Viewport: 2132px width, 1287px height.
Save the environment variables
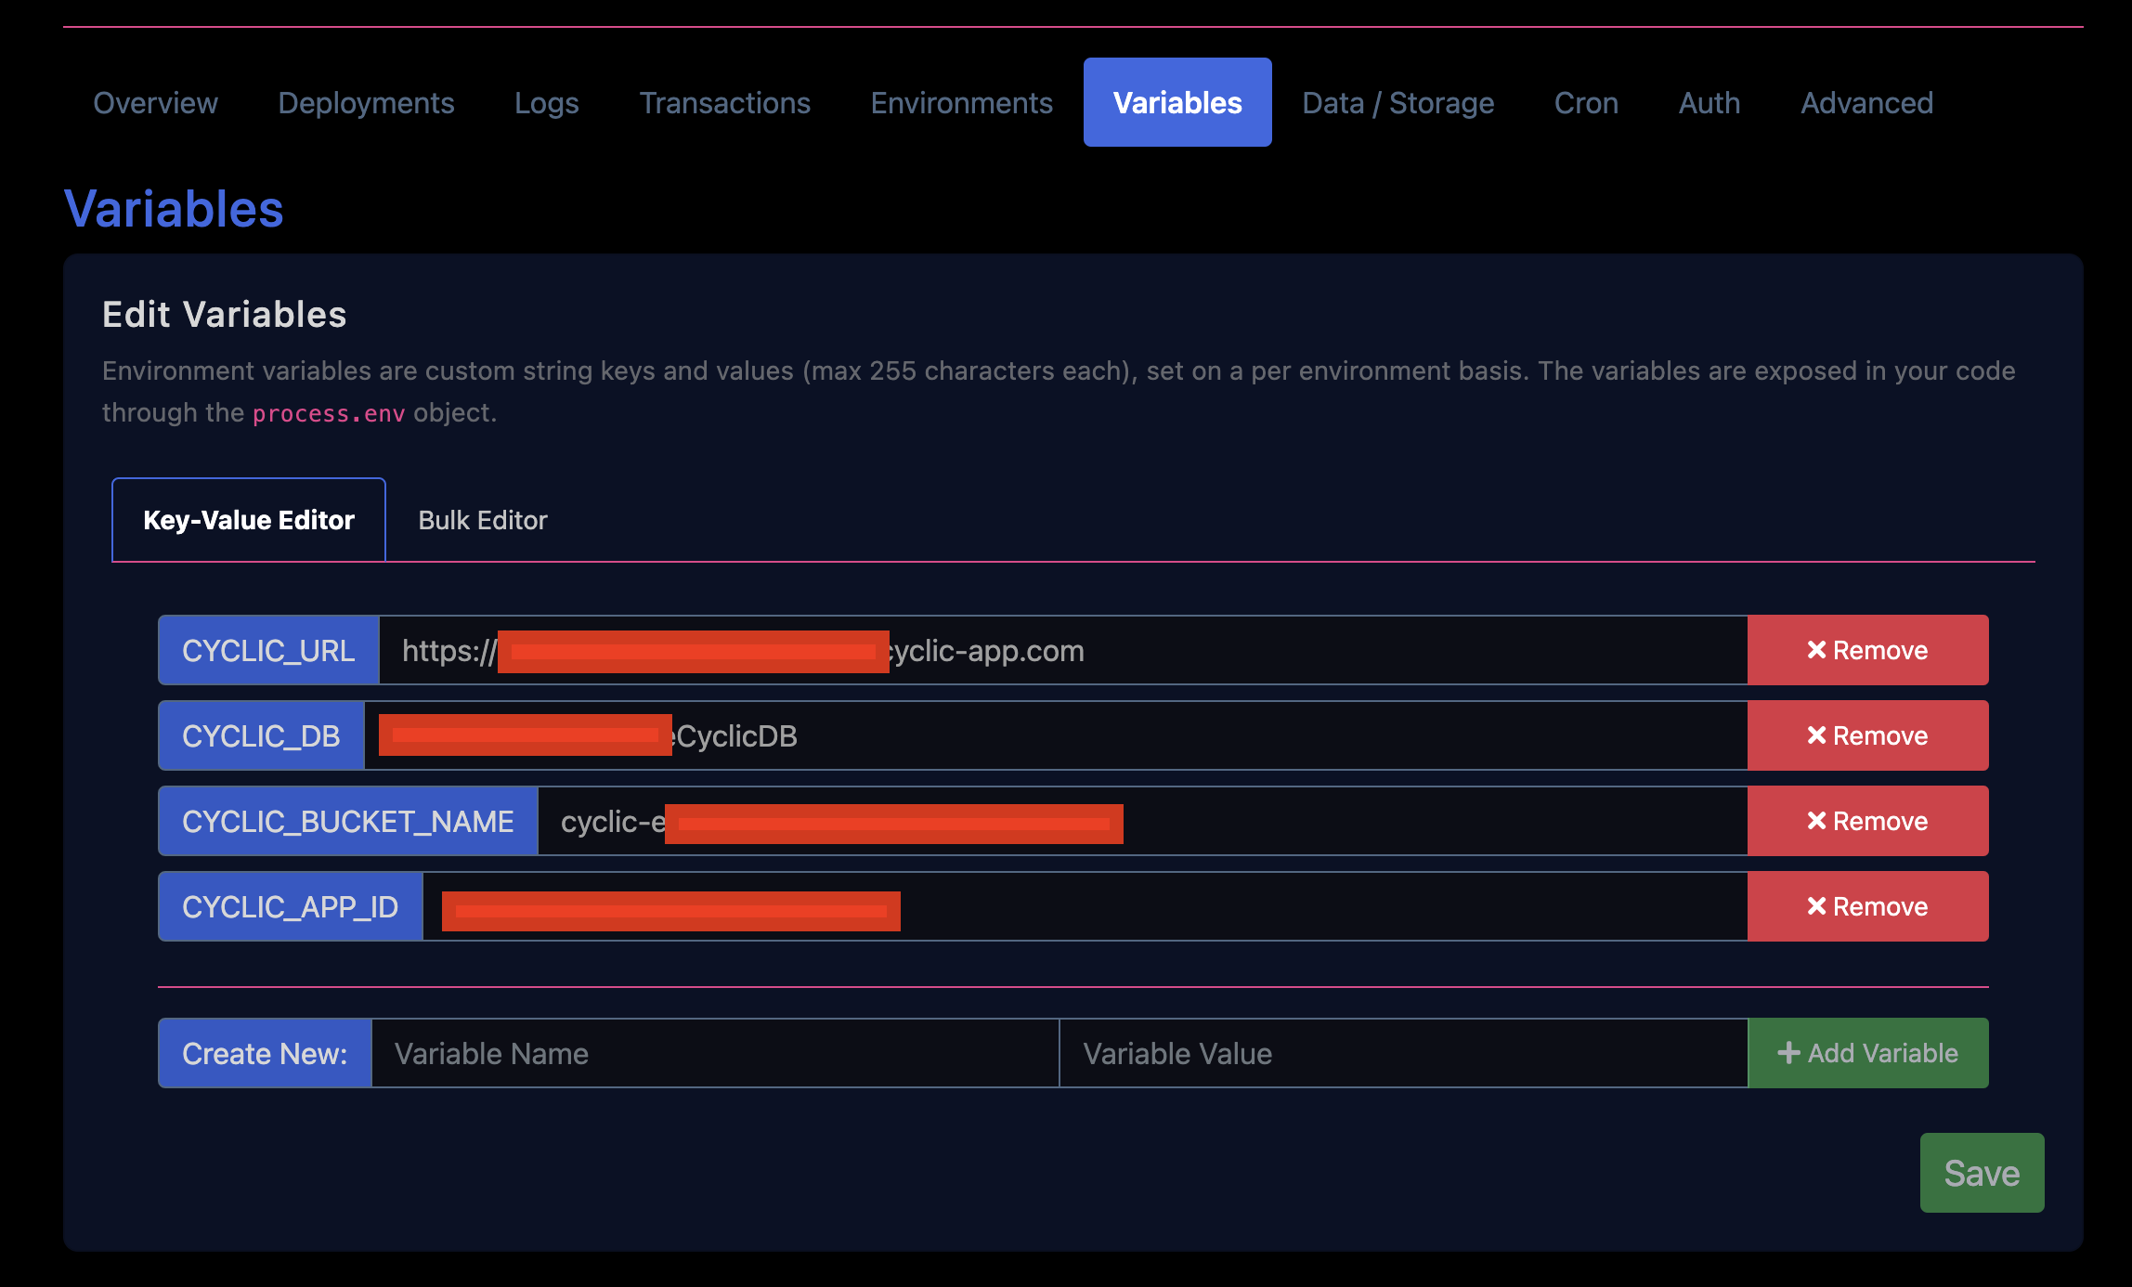tap(1982, 1173)
